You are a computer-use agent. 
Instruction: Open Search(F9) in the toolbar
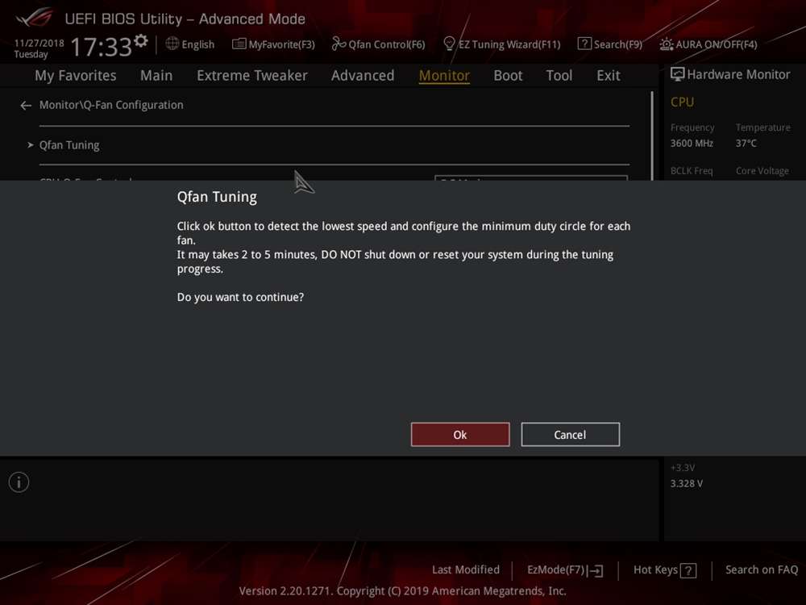pos(609,44)
